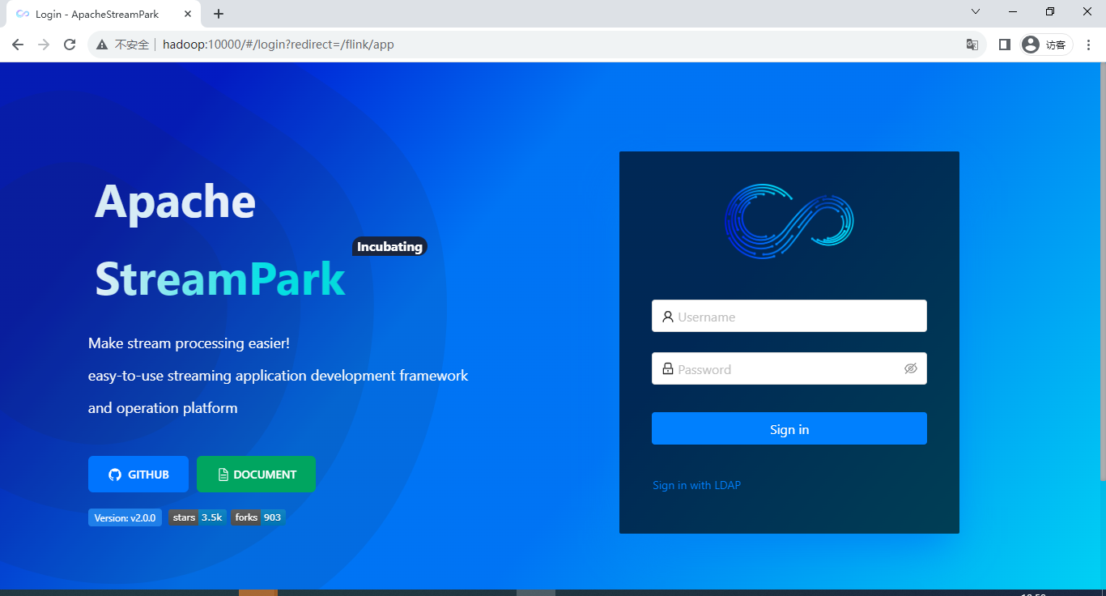Open the GITHUB button
The height and width of the screenshot is (596, 1106).
tap(138, 474)
